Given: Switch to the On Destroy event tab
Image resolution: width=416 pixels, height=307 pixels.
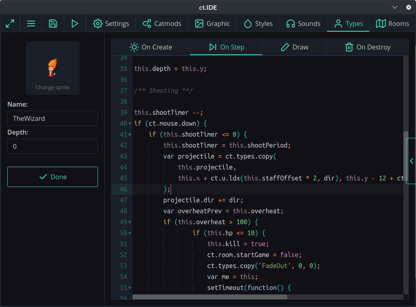Looking at the screenshot, I should [x=368, y=47].
